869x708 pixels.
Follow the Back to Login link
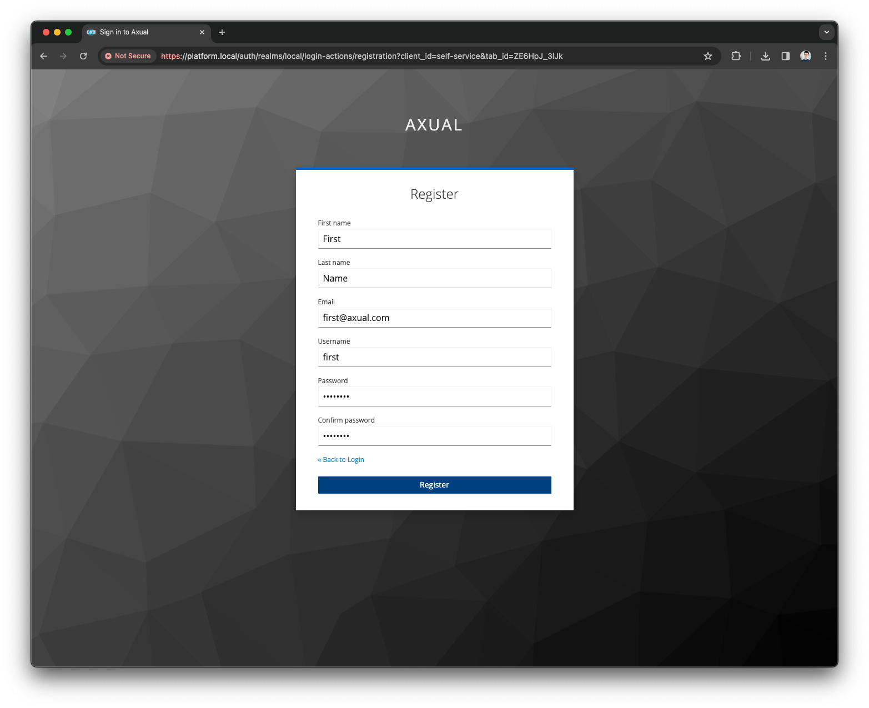point(341,459)
